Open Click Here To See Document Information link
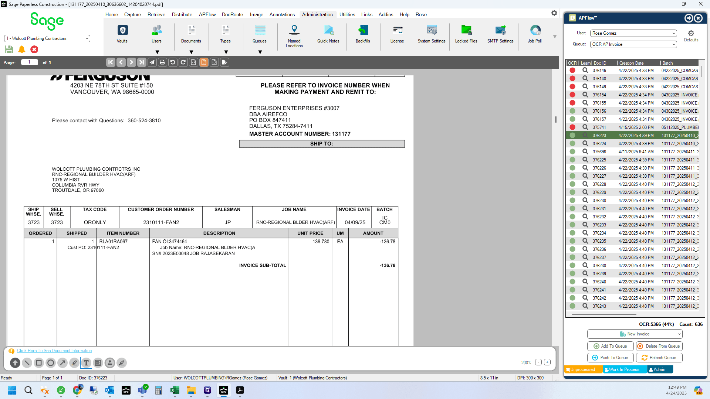The height and width of the screenshot is (399, 710). 54,351
